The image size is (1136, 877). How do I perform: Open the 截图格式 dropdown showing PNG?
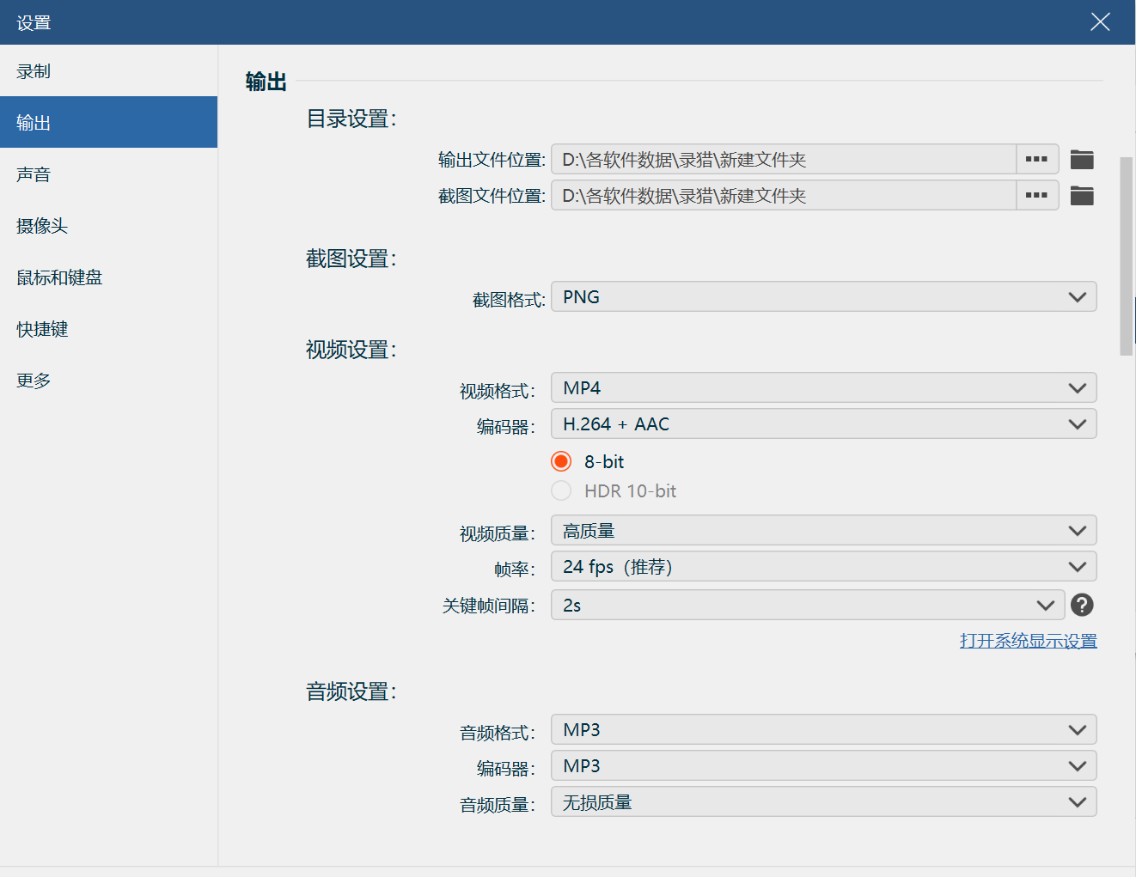822,296
